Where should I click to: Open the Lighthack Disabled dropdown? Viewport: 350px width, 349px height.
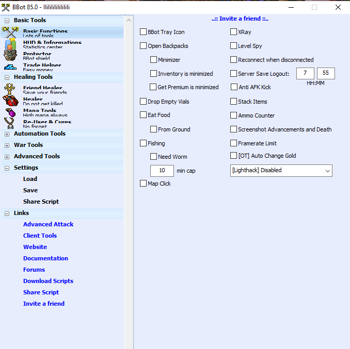[281, 171]
